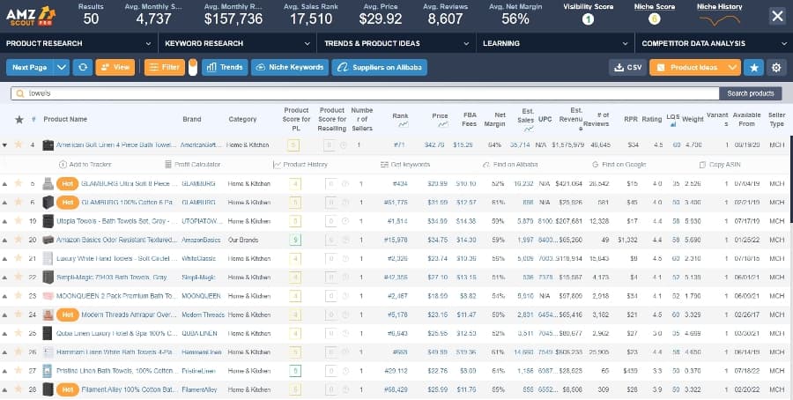
Task: Open American Soft Linen product thumbnail
Action: 48,145
